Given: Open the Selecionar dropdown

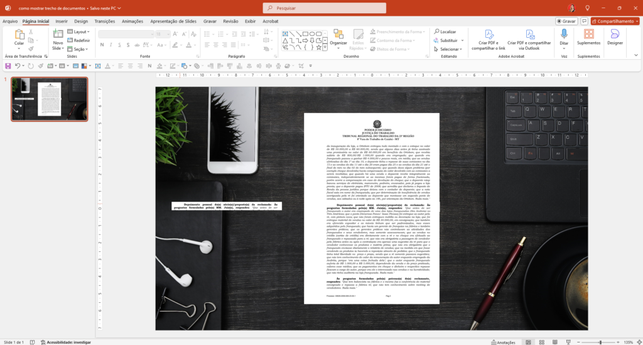Looking at the screenshot, I should click(x=450, y=49).
